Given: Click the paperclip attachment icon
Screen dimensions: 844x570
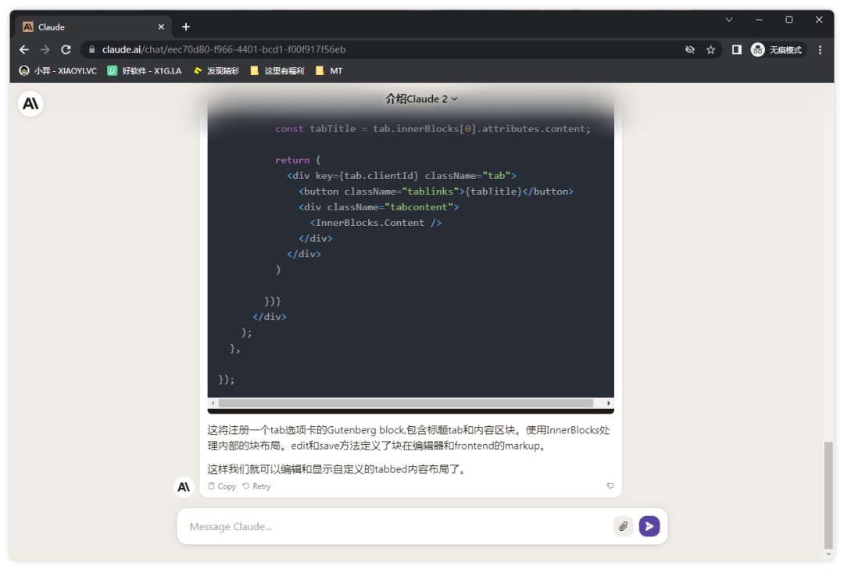Looking at the screenshot, I should point(623,526).
